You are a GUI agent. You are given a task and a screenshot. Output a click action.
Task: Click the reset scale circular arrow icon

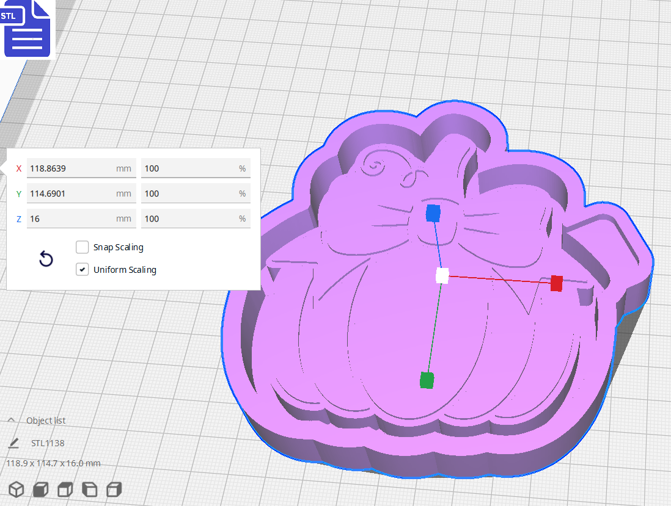tap(46, 259)
